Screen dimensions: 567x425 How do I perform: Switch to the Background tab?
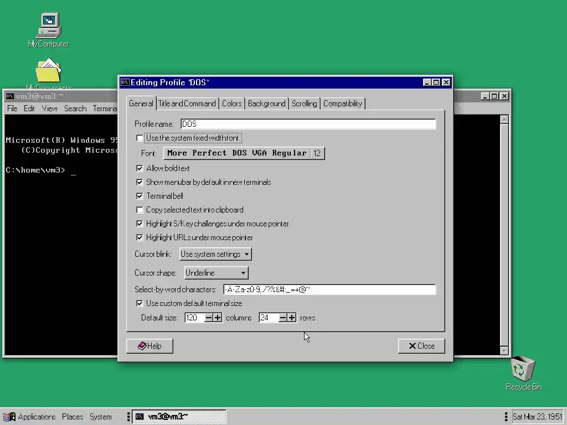pos(266,103)
